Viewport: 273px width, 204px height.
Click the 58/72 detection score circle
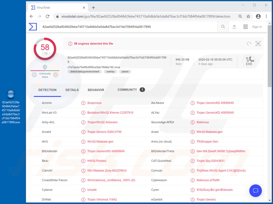point(45,49)
